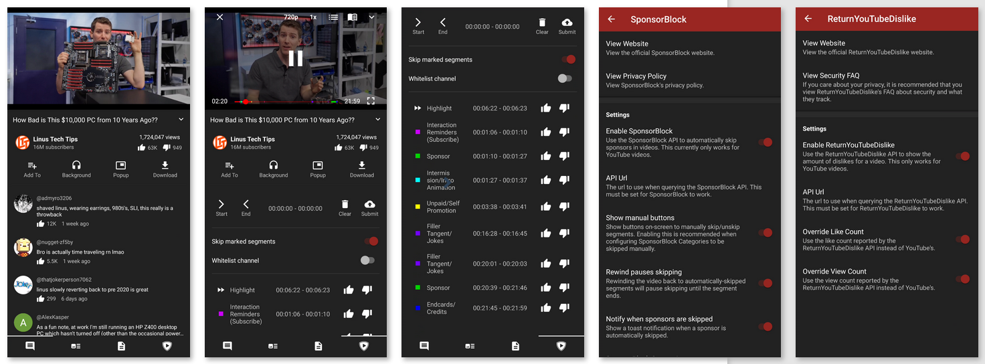Screen dimensions: 985x364
Task: Go back from SponsorBlock settings
Action: pyautogui.click(x=611, y=19)
